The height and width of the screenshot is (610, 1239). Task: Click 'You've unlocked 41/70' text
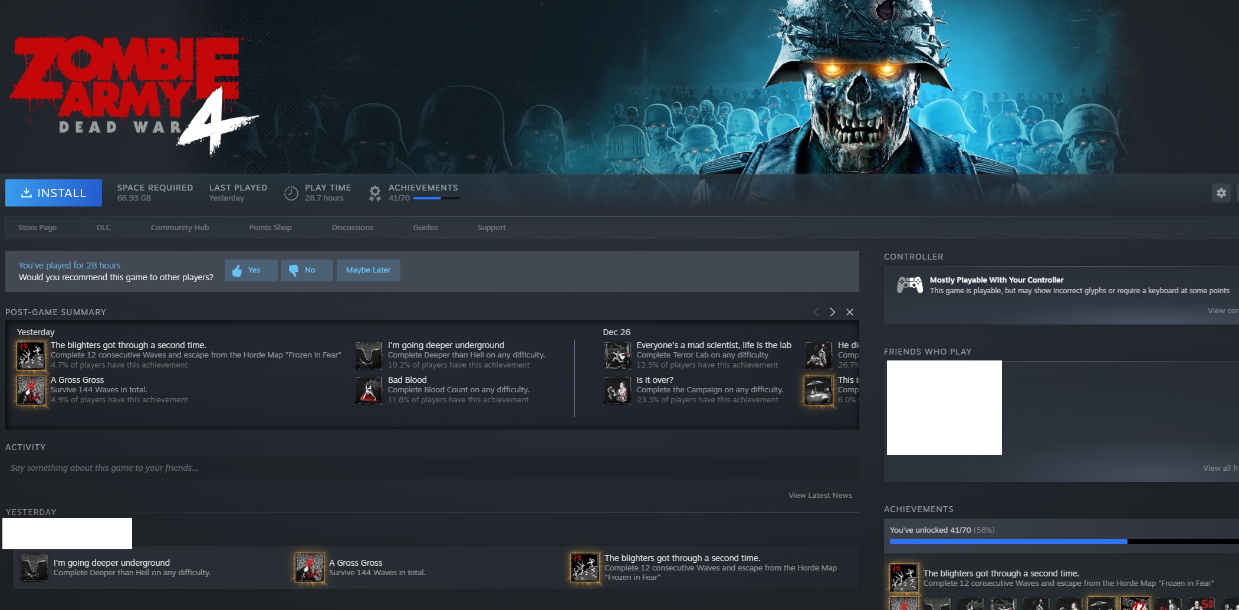[931, 530]
